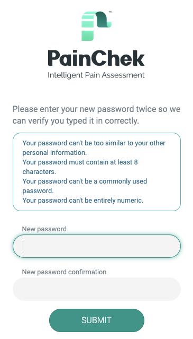Submit the new password form
Image resolution: width=193 pixels, height=339 pixels.
point(97,320)
